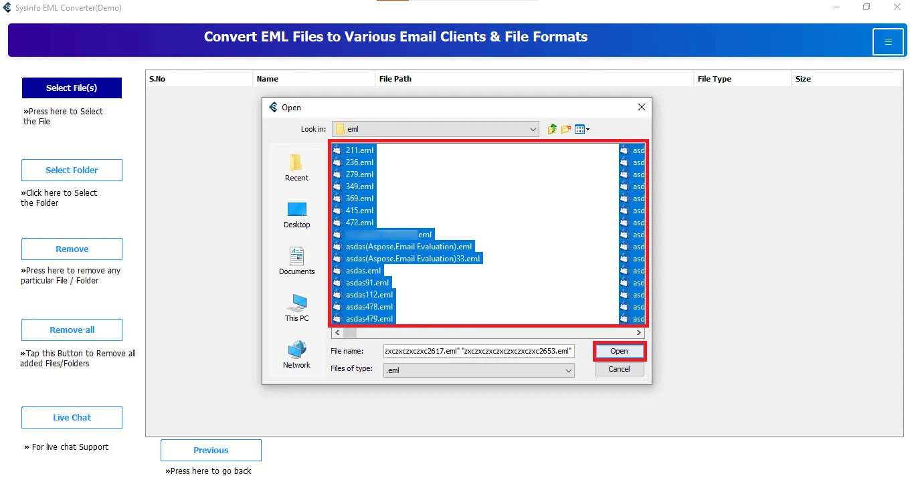This screenshot has height=486, width=914.
Task: Browse This PC in the places bar
Action: [296, 308]
